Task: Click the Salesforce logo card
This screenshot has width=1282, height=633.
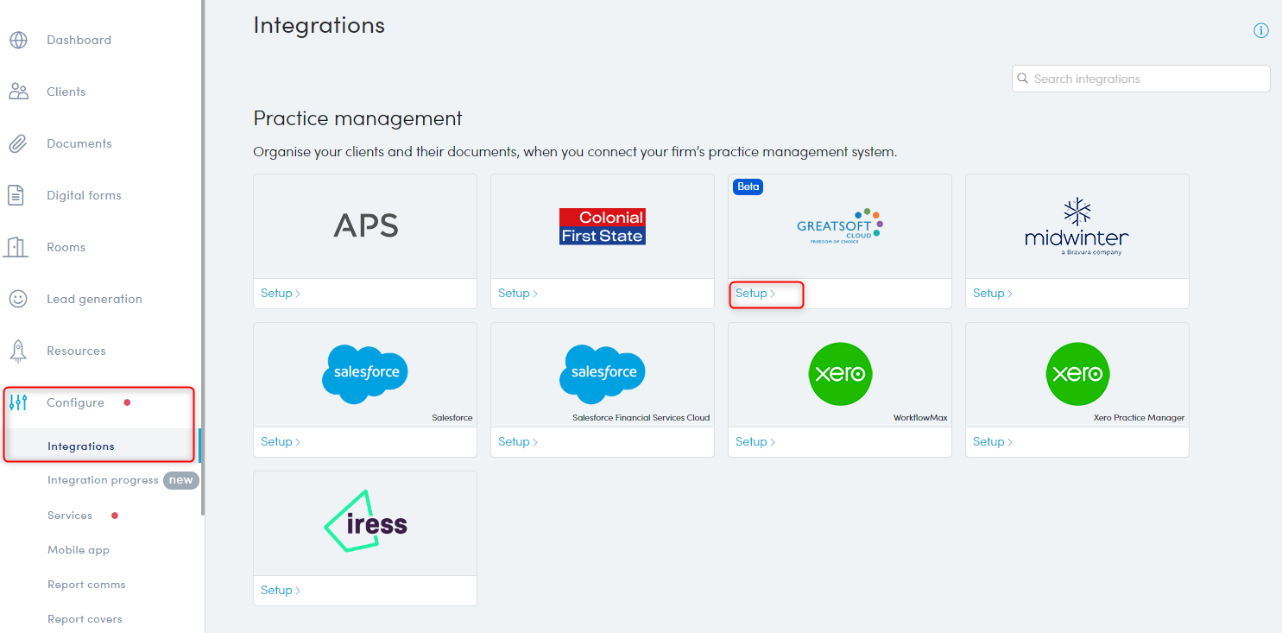Action: pyautogui.click(x=365, y=375)
